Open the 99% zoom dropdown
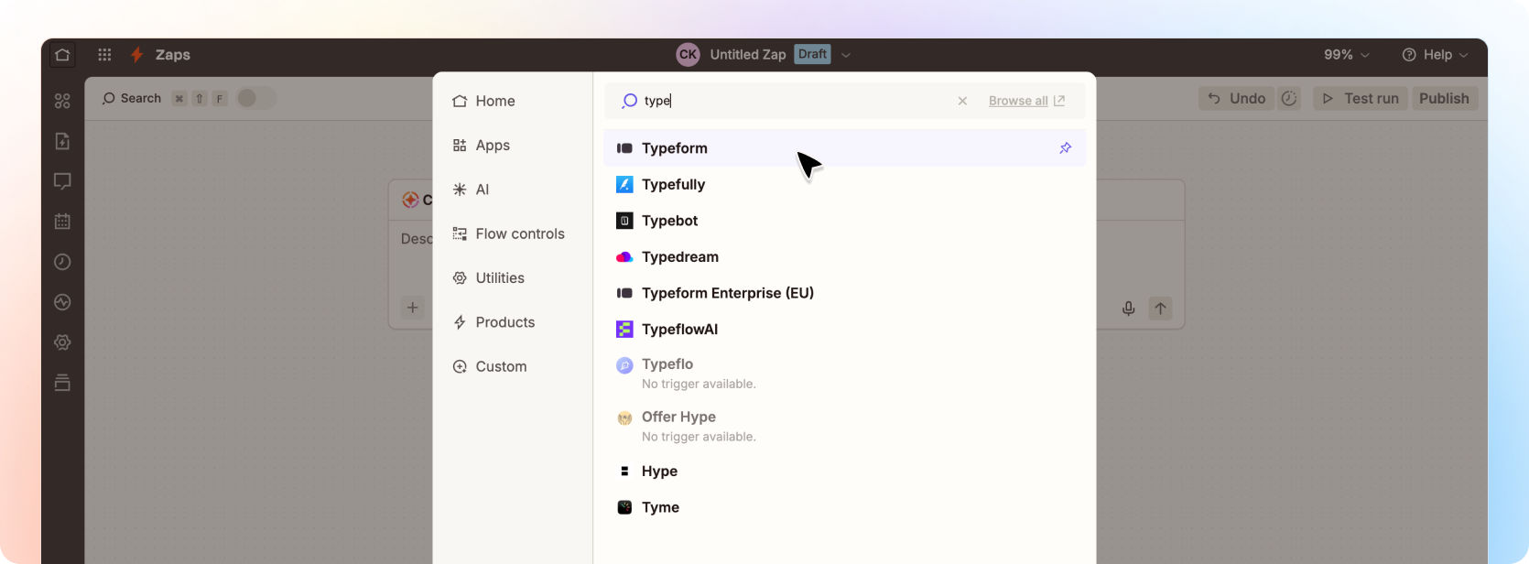 click(1346, 55)
